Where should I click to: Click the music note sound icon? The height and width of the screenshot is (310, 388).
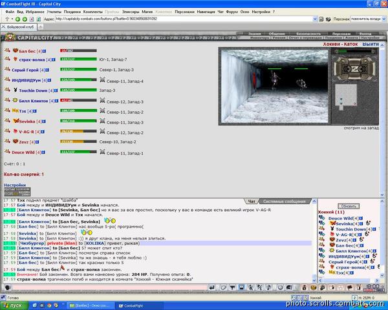[269, 287]
